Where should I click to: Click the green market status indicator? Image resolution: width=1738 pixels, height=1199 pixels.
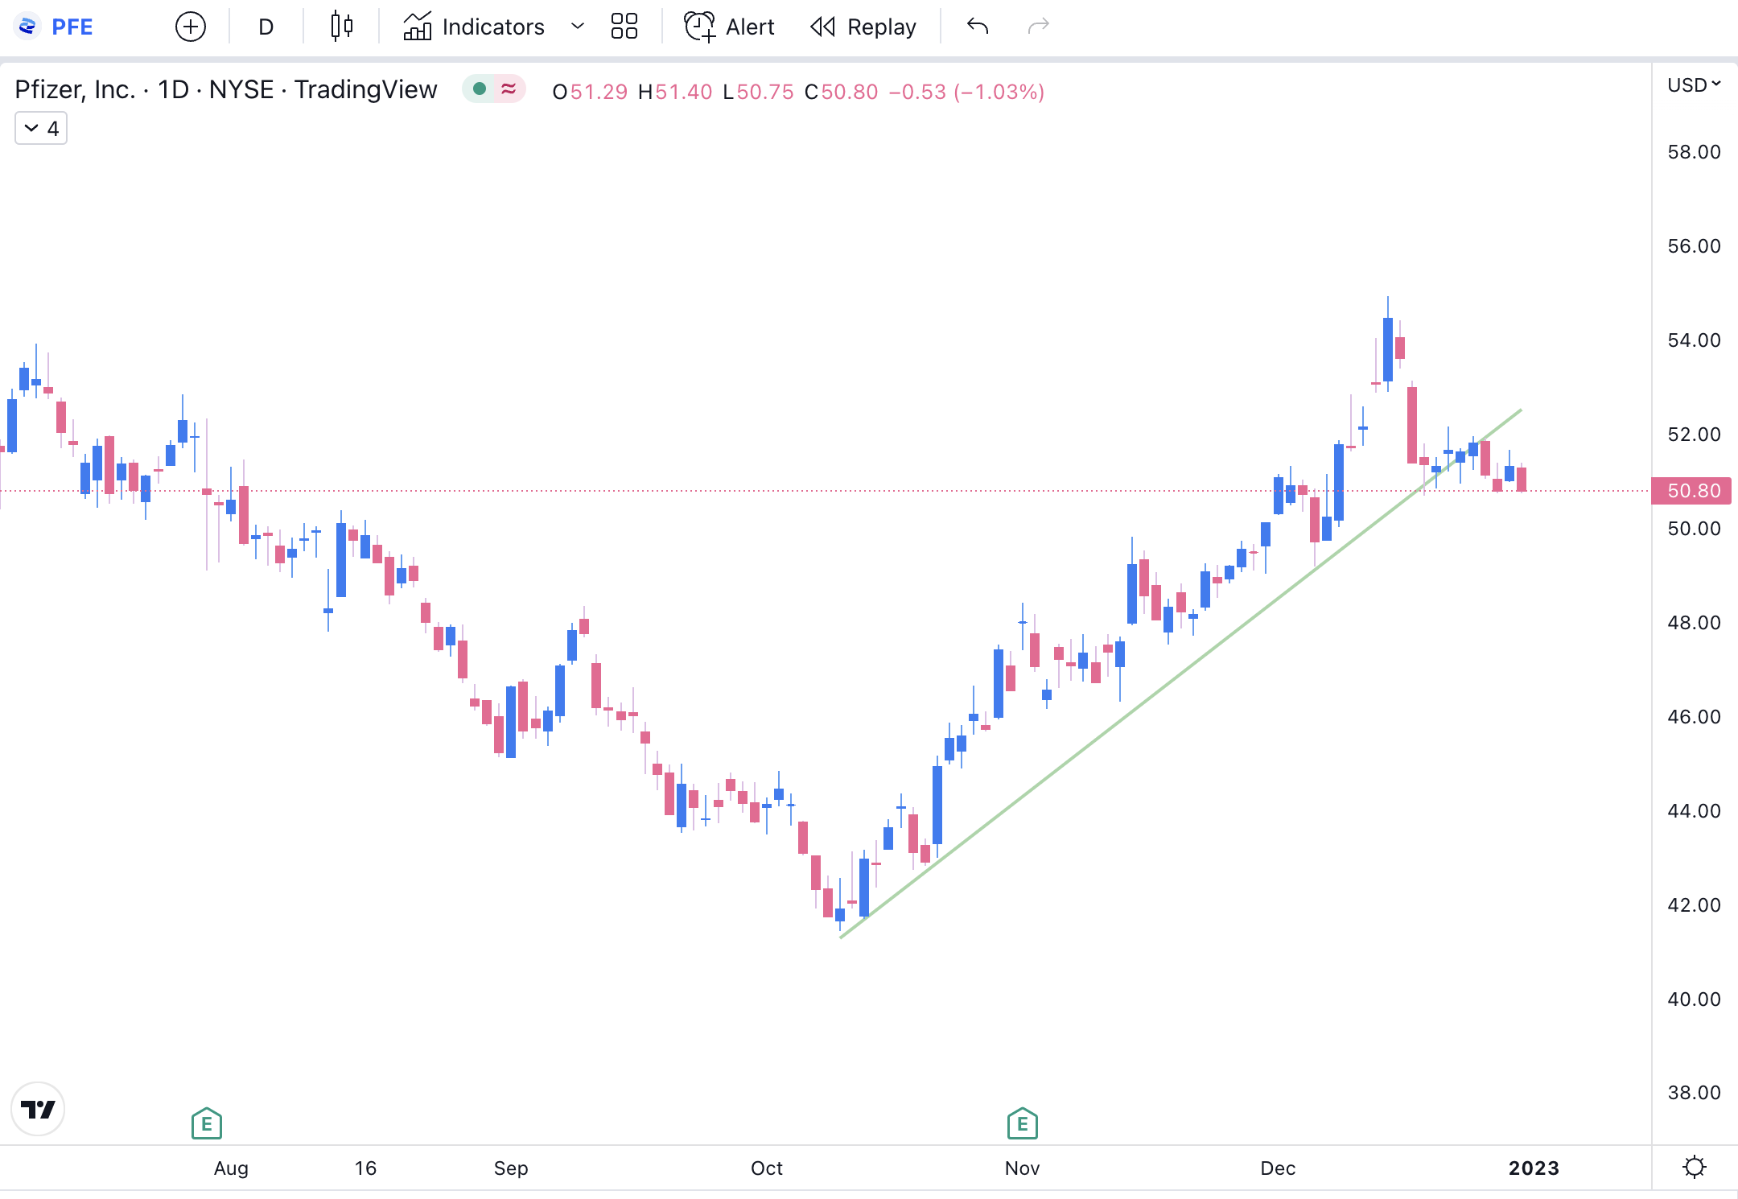point(480,89)
